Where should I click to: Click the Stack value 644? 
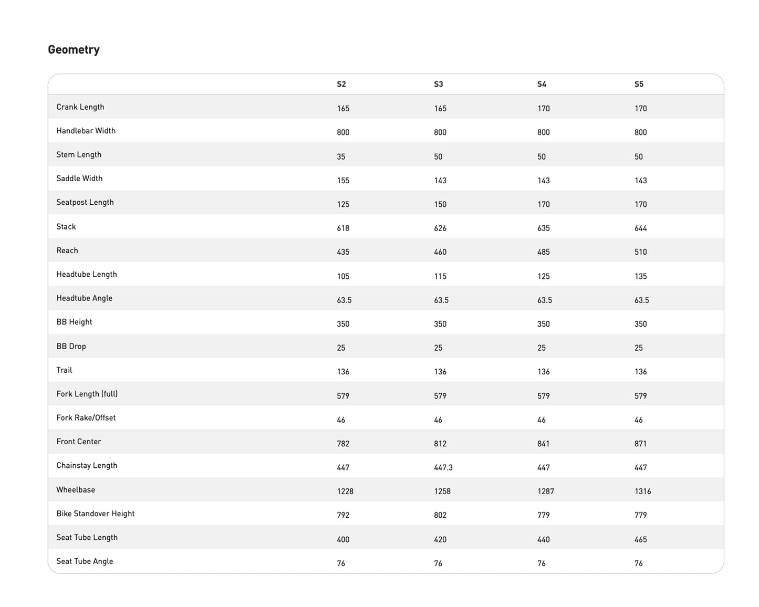pos(640,228)
